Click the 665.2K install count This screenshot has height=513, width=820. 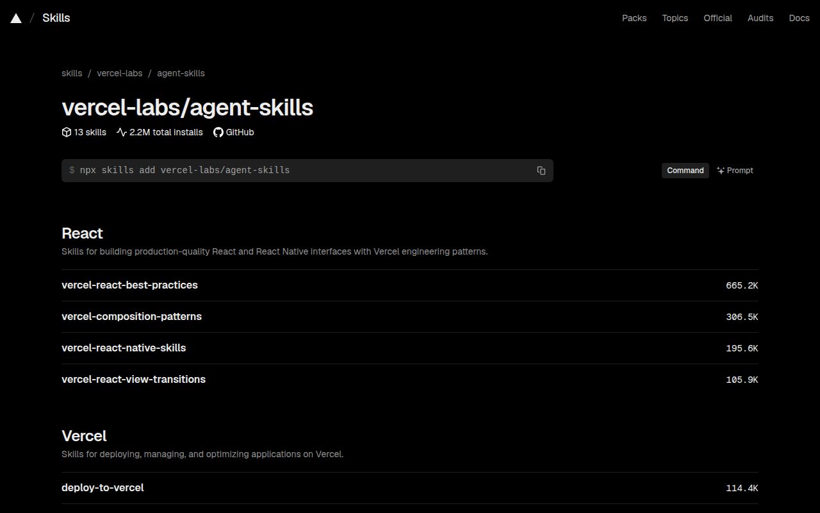[x=742, y=285]
